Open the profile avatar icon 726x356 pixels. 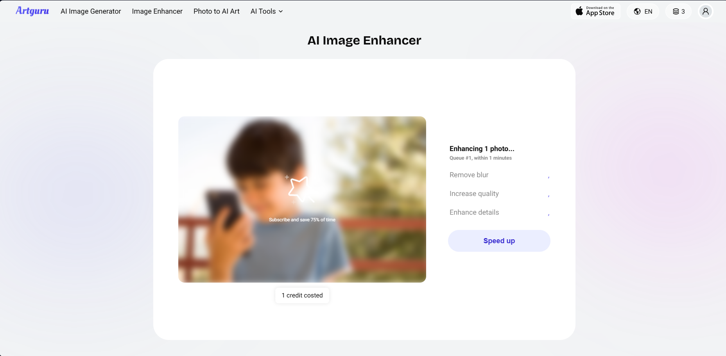(x=706, y=11)
